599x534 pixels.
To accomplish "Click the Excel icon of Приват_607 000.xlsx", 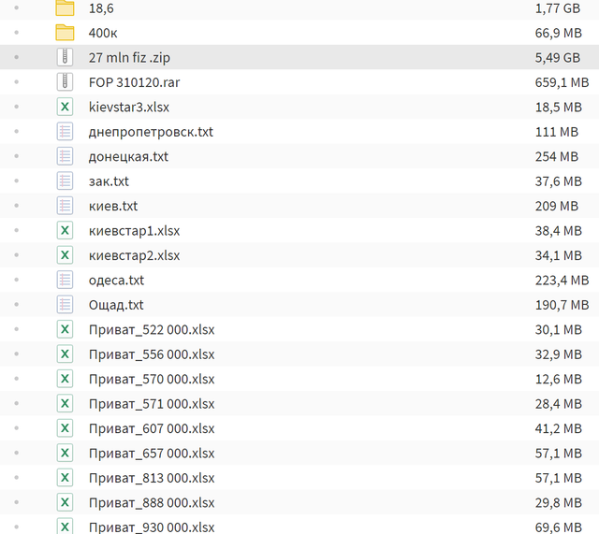I will pos(65,428).
